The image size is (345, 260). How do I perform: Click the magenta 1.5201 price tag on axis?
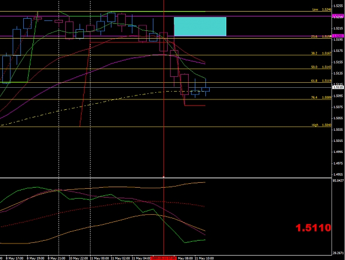pyautogui.click(x=338, y=36)
